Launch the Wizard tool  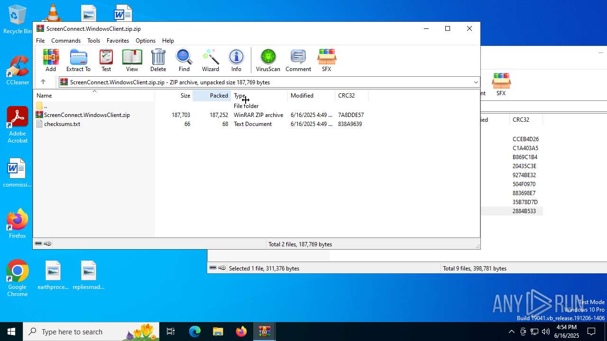click(x=211, y=60)
